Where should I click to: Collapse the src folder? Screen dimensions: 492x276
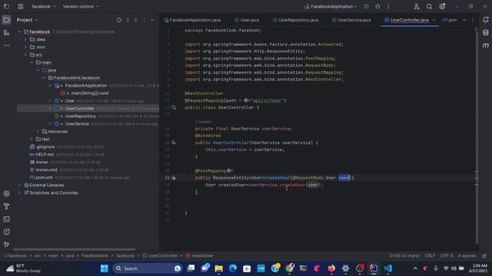(x=25, y=54)
